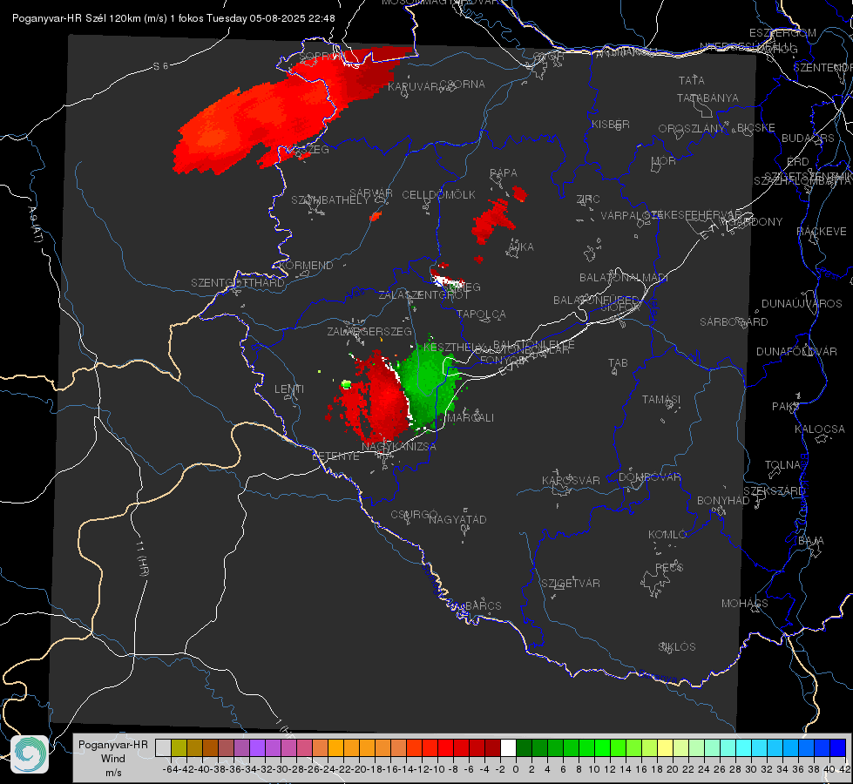Viewport: 853px width, 784px height.
Task: Click the dark green legend swatch between 0 and 2
Action: coord(524,747)
